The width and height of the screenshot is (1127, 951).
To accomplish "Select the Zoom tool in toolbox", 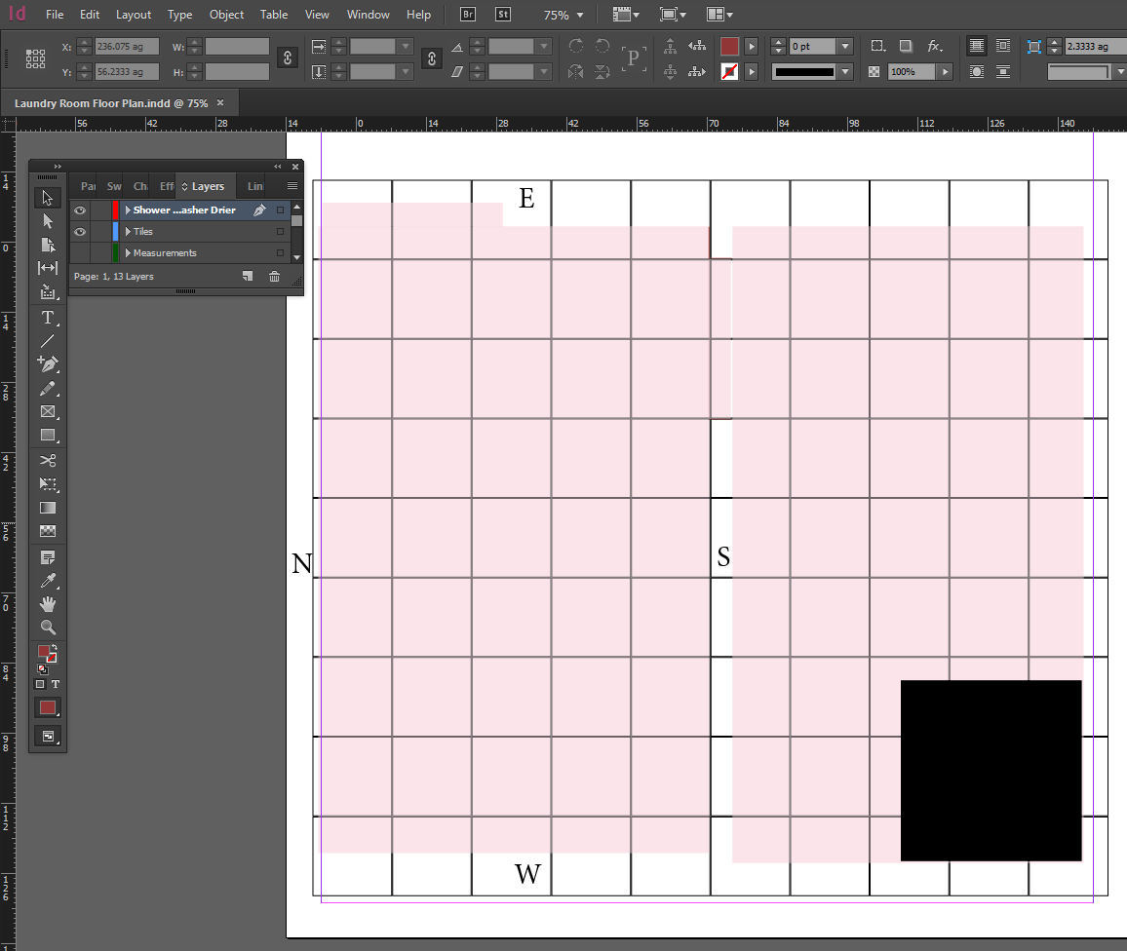I will click(47, 628).
